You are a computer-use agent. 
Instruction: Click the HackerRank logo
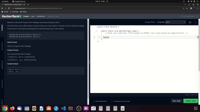click(x=12, y=16)
